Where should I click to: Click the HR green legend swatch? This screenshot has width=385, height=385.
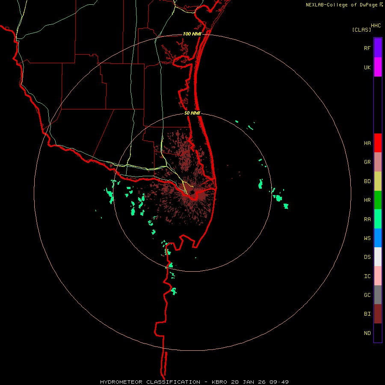[x=378, y=200]
